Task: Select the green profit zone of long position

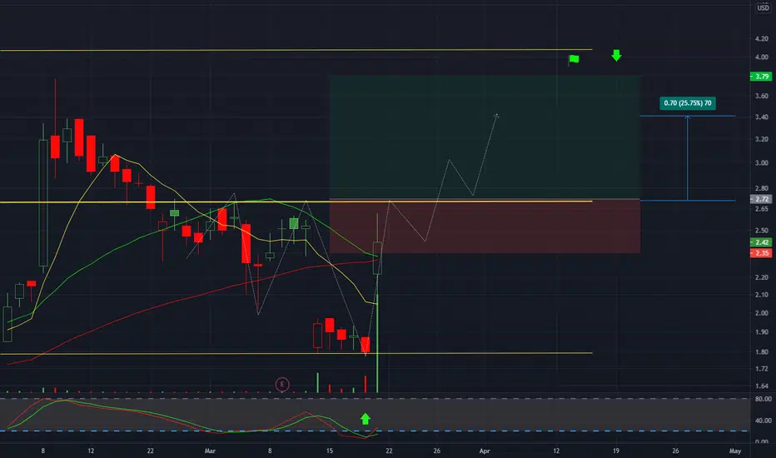Action: [x=485, y=137]
